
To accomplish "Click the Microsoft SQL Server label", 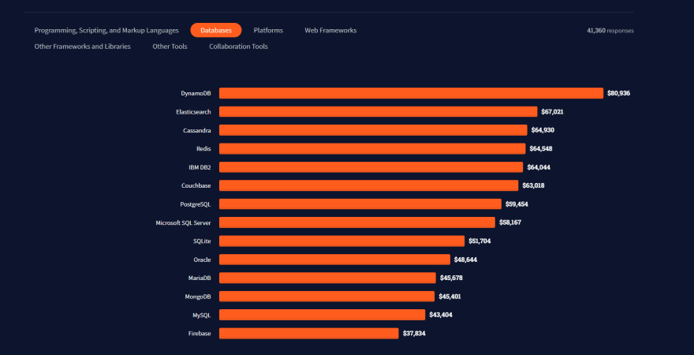I will [183, 222].
